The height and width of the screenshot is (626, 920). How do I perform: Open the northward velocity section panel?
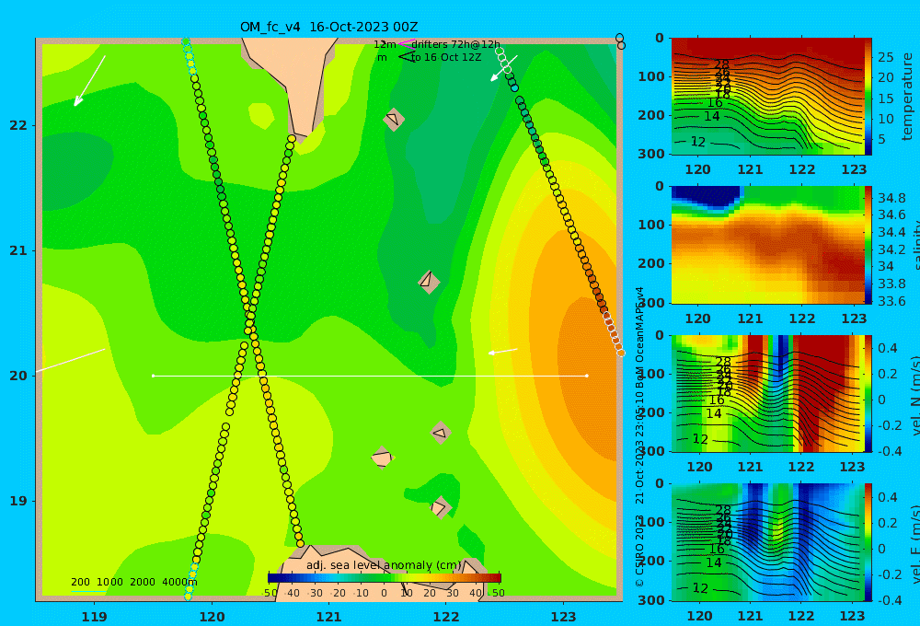coord(767,393)
